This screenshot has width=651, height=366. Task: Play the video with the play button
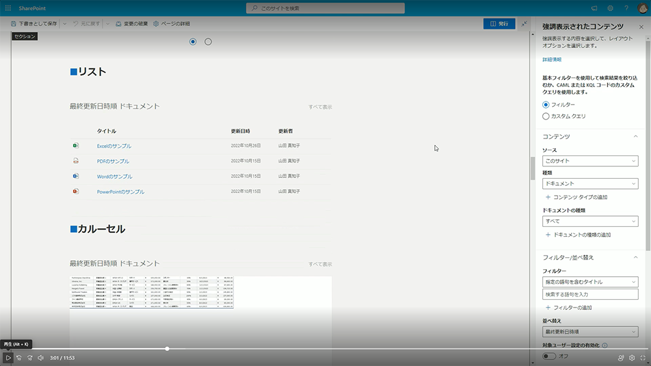coord(8,358)
